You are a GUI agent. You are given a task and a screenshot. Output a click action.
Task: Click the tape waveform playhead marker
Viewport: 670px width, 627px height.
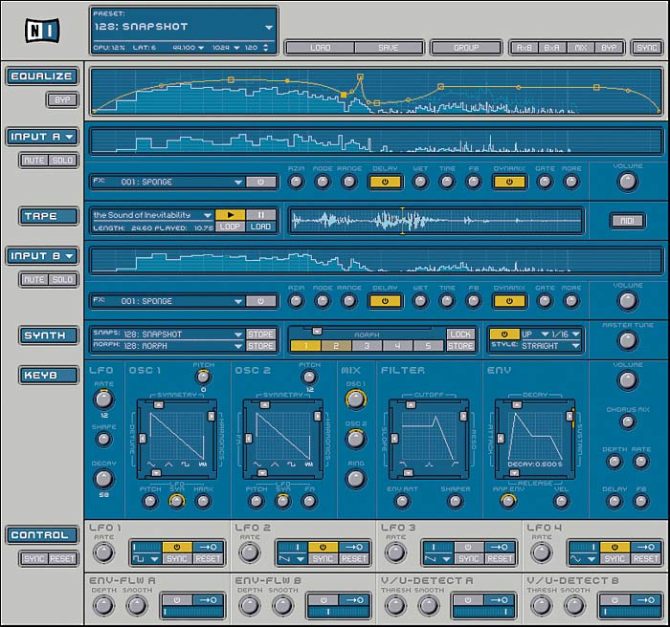pyautogui.click(x=402, y=221)
